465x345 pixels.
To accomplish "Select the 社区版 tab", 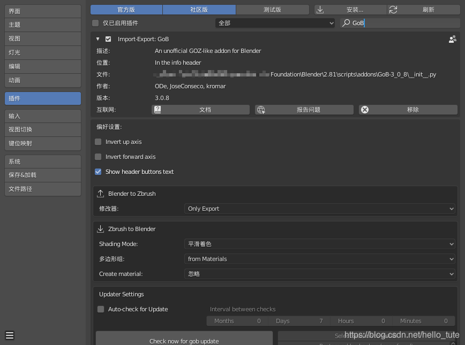I will pyautogui.click(x=199, y=10).
